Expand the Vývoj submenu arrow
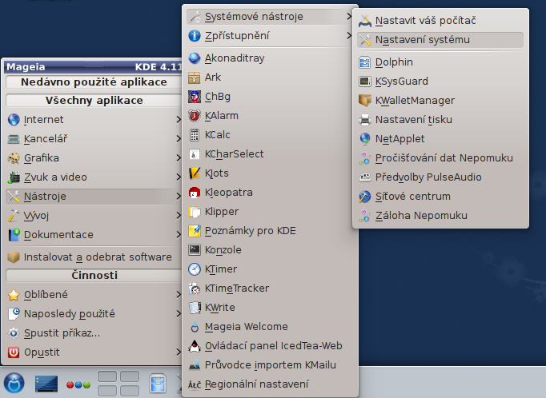Screen dimensions: 546x398 tap(179, 216)
